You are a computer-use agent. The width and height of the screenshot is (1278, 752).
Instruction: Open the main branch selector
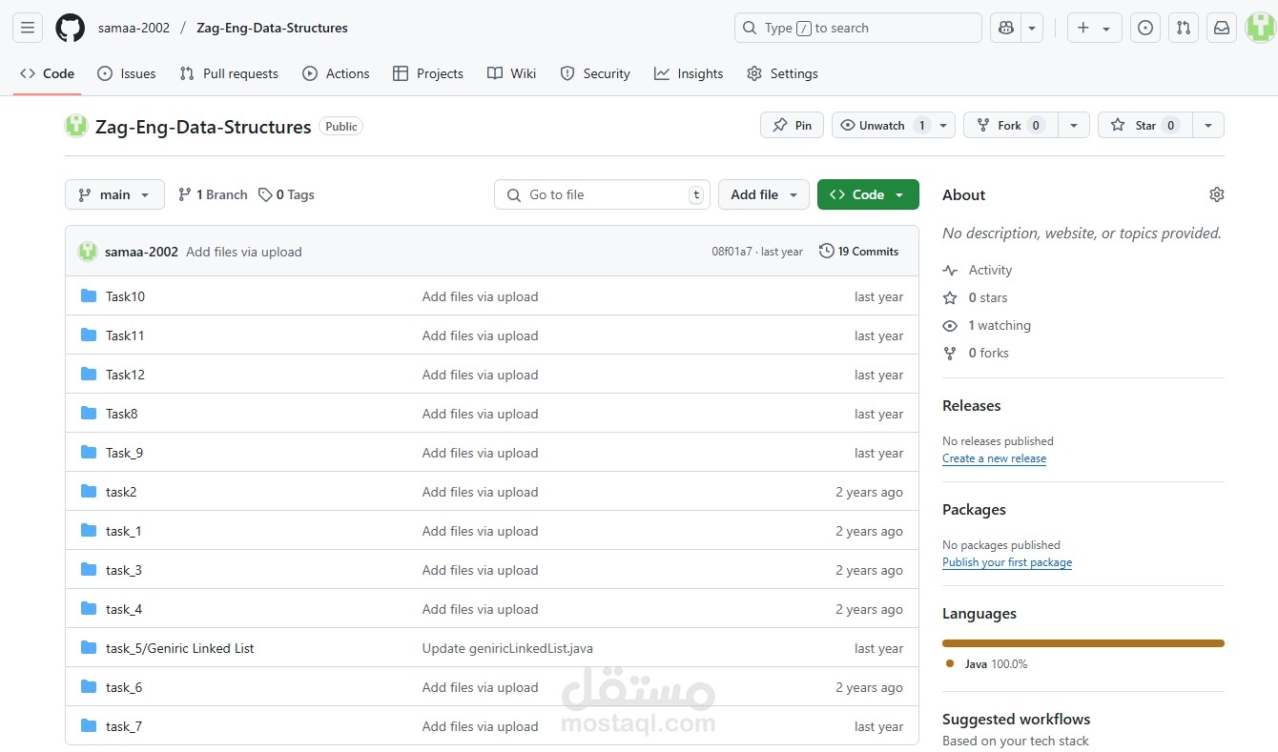click(114, 194)
